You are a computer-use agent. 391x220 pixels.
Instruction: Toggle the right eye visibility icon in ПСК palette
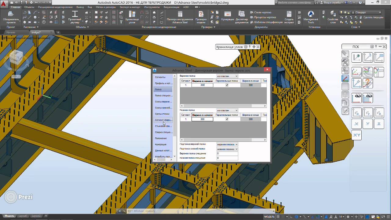[368, 98]
